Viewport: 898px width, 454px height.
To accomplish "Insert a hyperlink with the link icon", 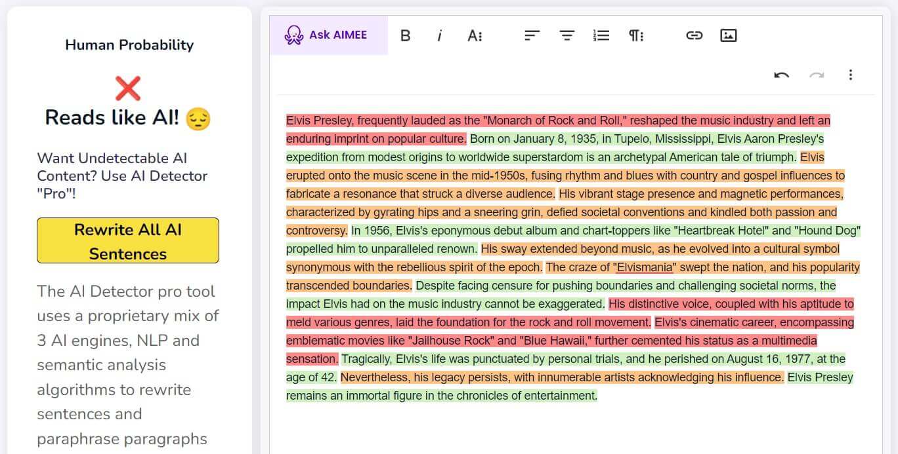I will [x=694, y=35].
